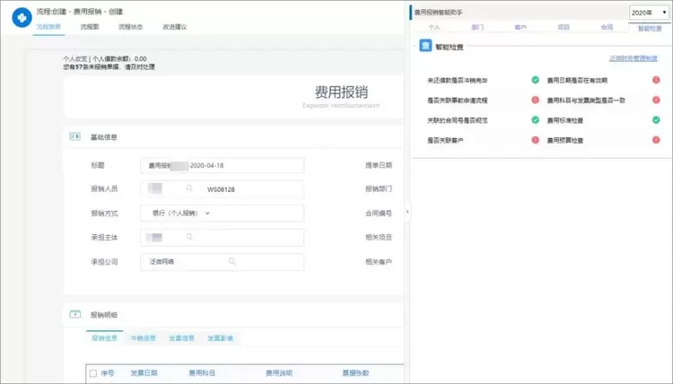This screenshot has width=673, height=384.
Task: Collapse the side panel with splitter arrow
Action: coord(408,213)
